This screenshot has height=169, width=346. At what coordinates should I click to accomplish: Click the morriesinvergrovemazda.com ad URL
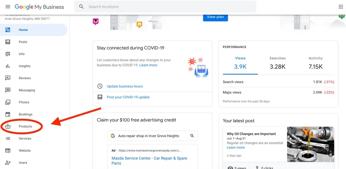pos(150,151)
